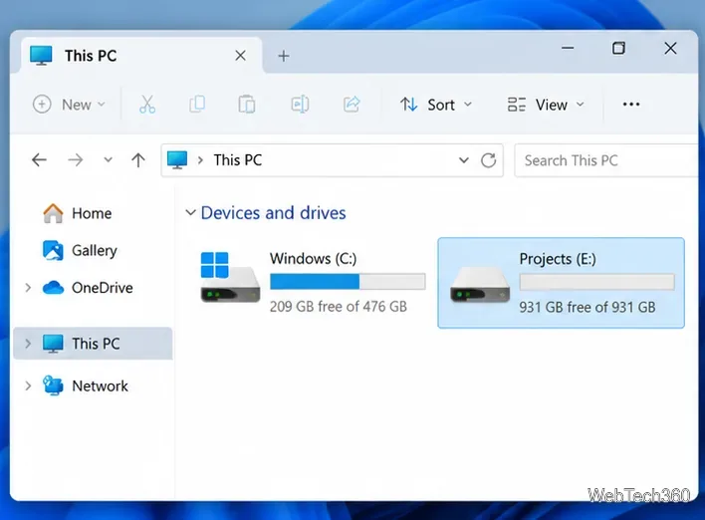
Task: Click the OneDrive cloud icon
Action: click(53, 288)
